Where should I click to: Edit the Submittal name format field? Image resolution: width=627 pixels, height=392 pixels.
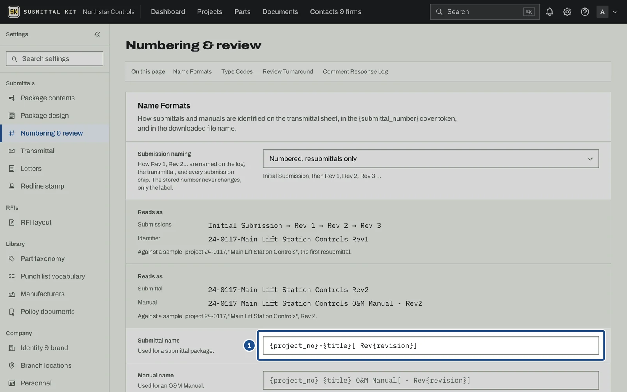point(431,345)
